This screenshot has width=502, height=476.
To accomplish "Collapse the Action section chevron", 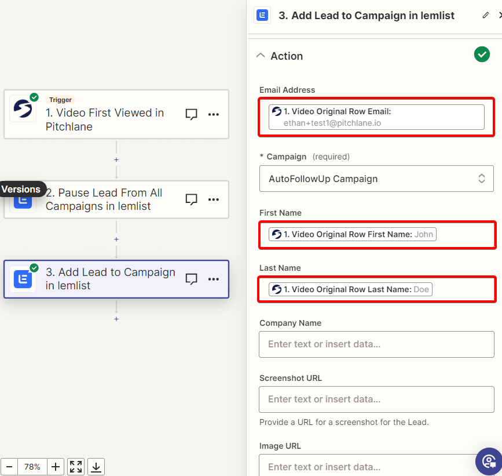I will (261, 56).
